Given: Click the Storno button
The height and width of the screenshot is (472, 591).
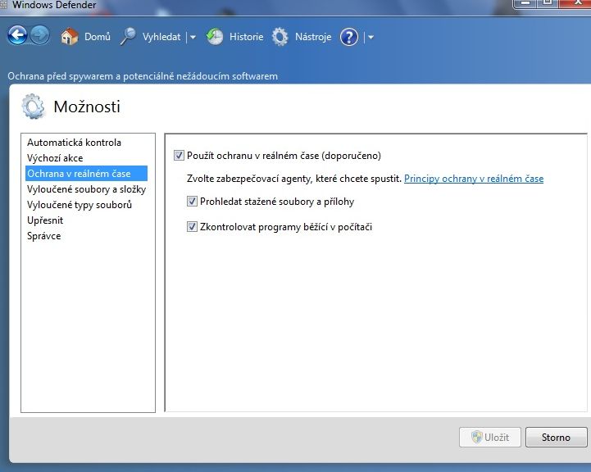Looking at the screenshot, I should tap(556, 437).
